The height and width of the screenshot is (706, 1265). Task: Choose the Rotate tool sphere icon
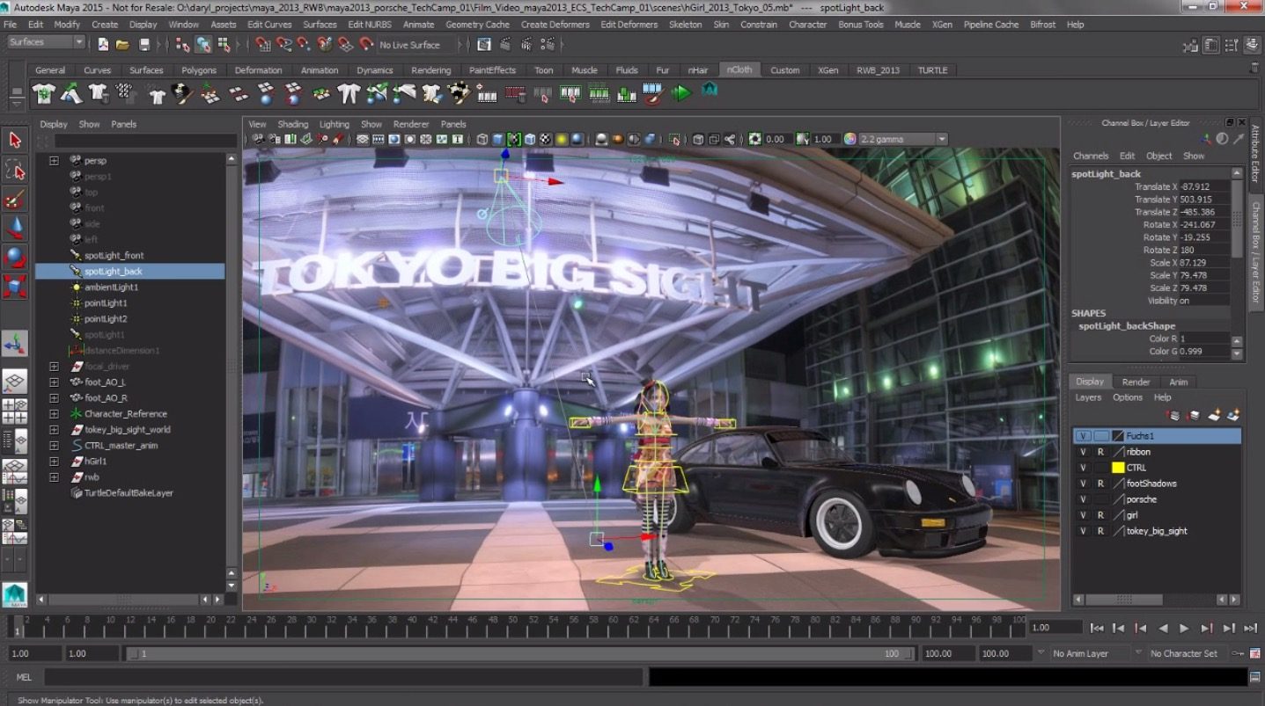click(x=14, y=258)
